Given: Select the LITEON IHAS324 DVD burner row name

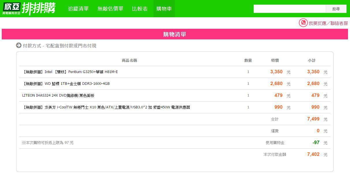Looking at the screenshot, I should 58,95.
